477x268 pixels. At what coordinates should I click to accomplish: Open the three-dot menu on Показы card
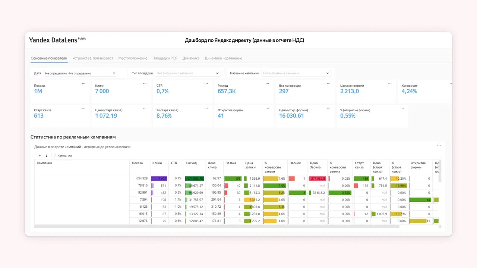tap(83, 84)
